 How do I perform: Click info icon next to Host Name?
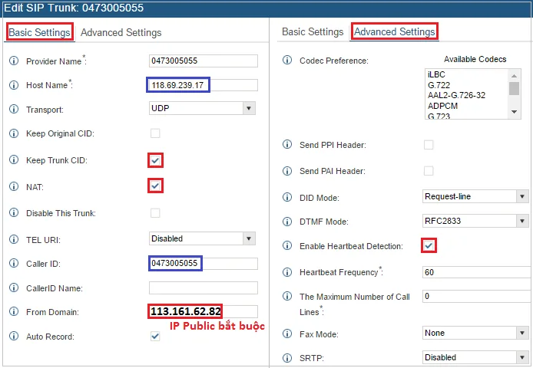pyautogui.click(x=14, y=85)
